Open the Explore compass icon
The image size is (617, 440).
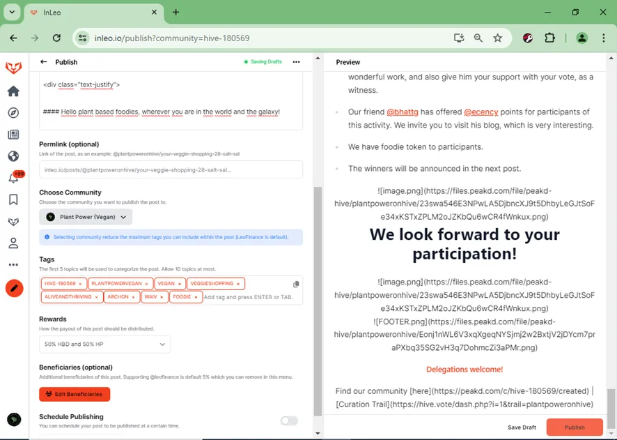13,113
